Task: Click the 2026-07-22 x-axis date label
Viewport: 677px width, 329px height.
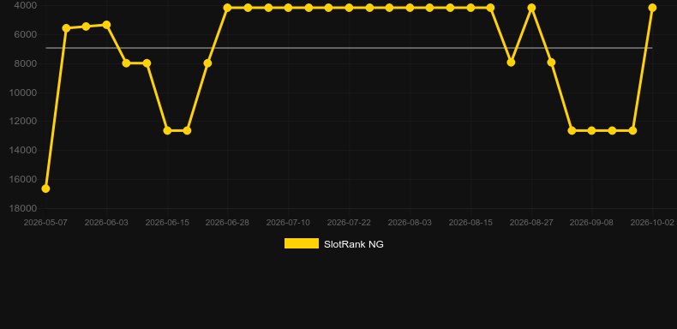Action: pyautogui.click(x=349, y=223)
